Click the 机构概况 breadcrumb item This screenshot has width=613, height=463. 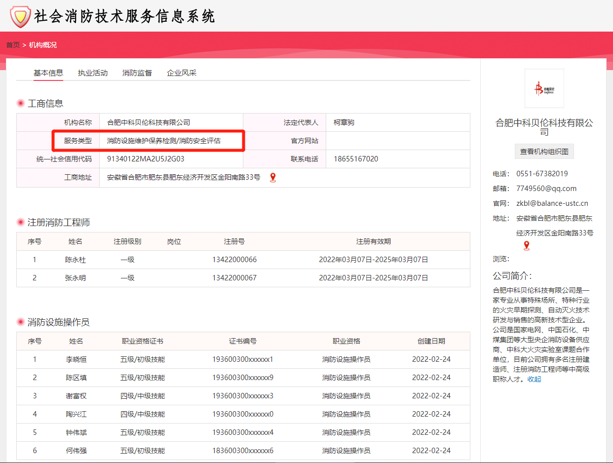coord(43,45)
